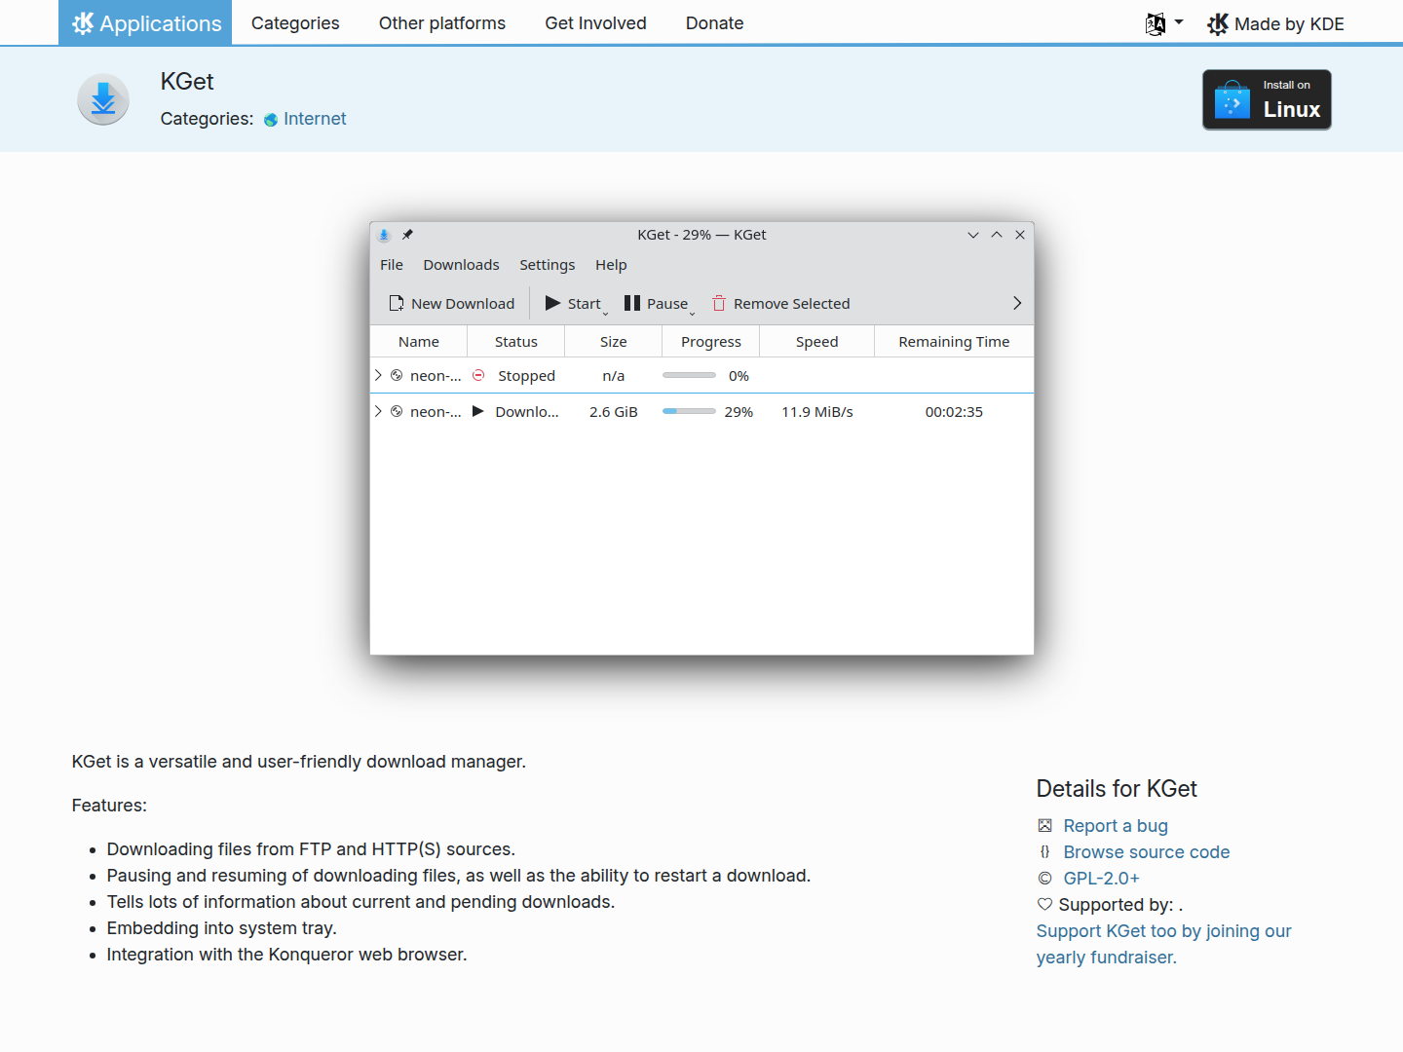Close the KGet window
This screenshot has height=1052, width=1403.
tap(1020, 235)
